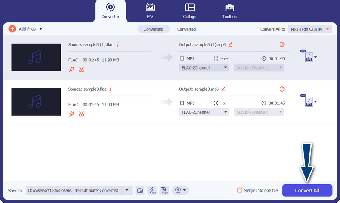Toggle the GPU hardware acceleration OFF icon

click(164, 190)
